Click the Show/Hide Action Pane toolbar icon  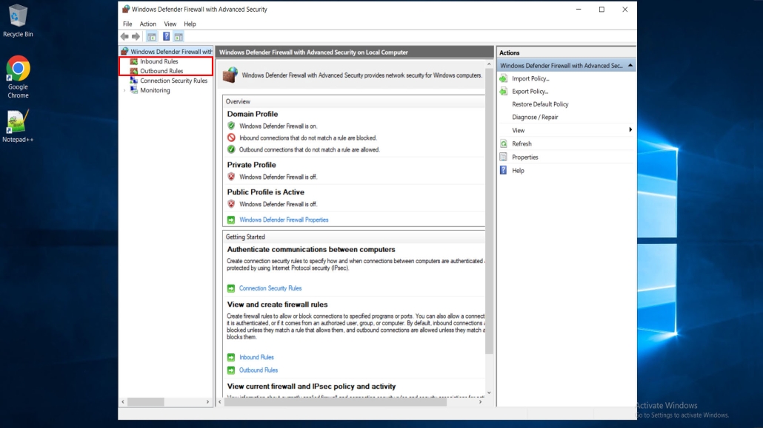(179, 36)
